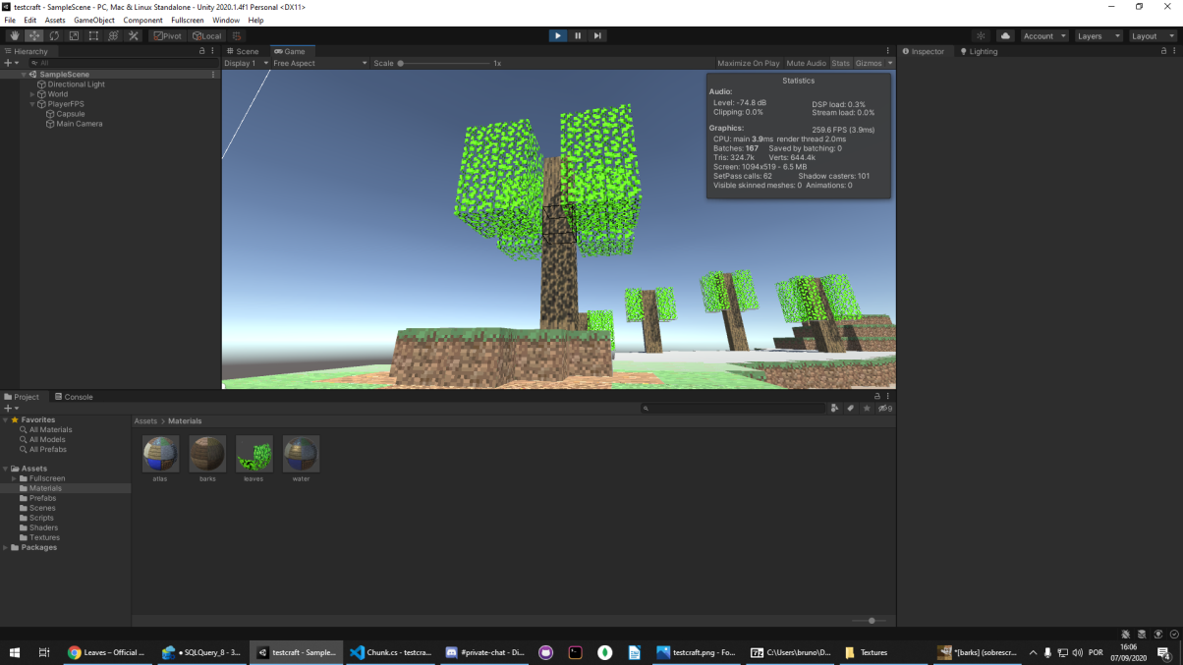Open Game view panel three-dot menu
This screenshot has width=1183, height=665.
(888, 51)
